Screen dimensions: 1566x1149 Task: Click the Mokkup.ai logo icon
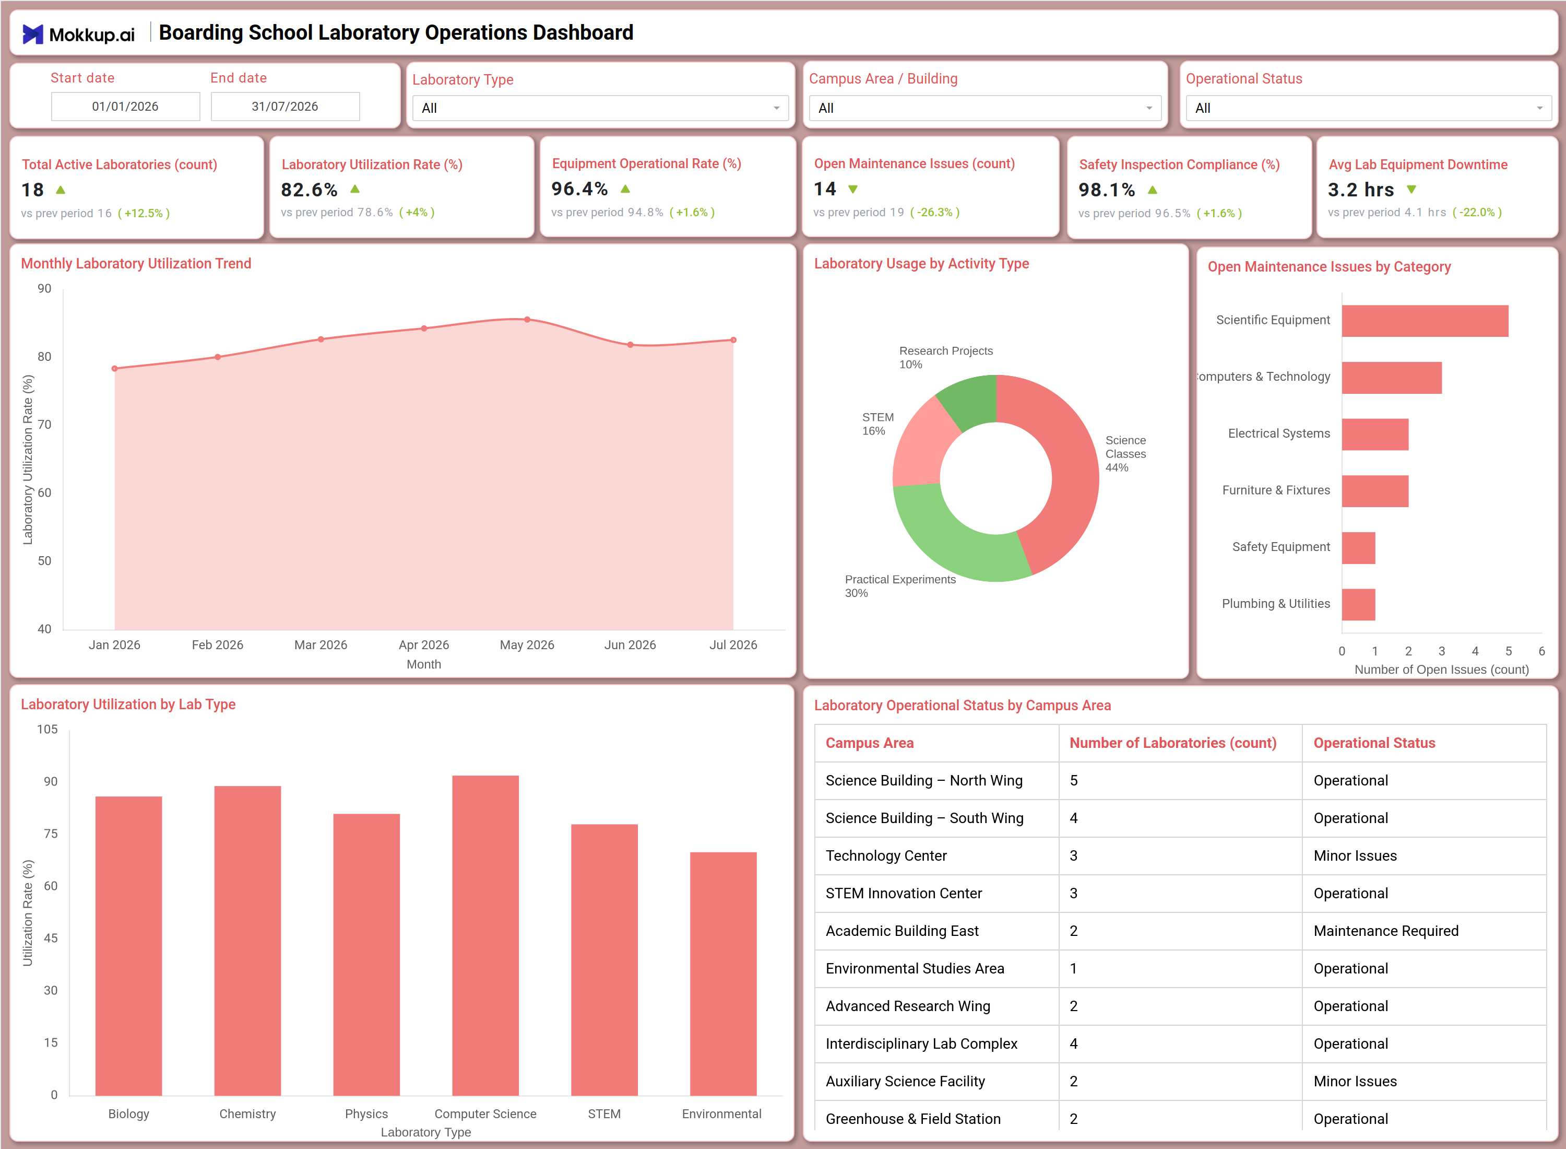(x=33, y=34)
